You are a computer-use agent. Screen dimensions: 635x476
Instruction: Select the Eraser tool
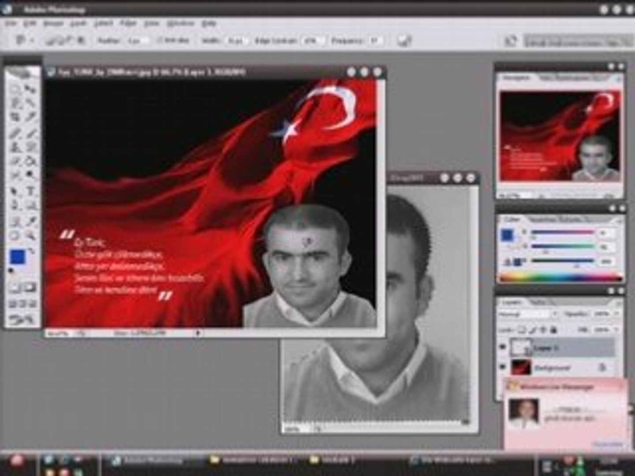[15, 161]
